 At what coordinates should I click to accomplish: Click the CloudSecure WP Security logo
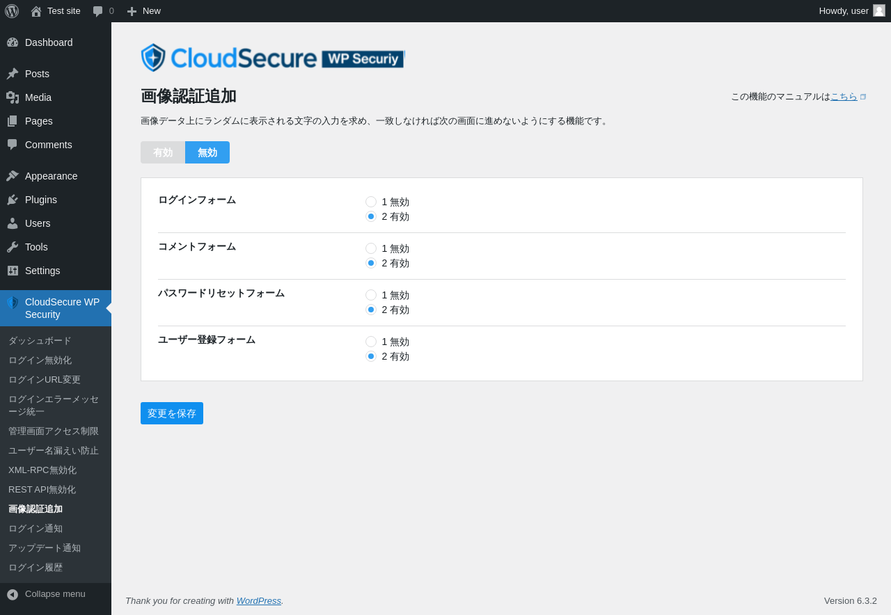[x=272, y=58]
